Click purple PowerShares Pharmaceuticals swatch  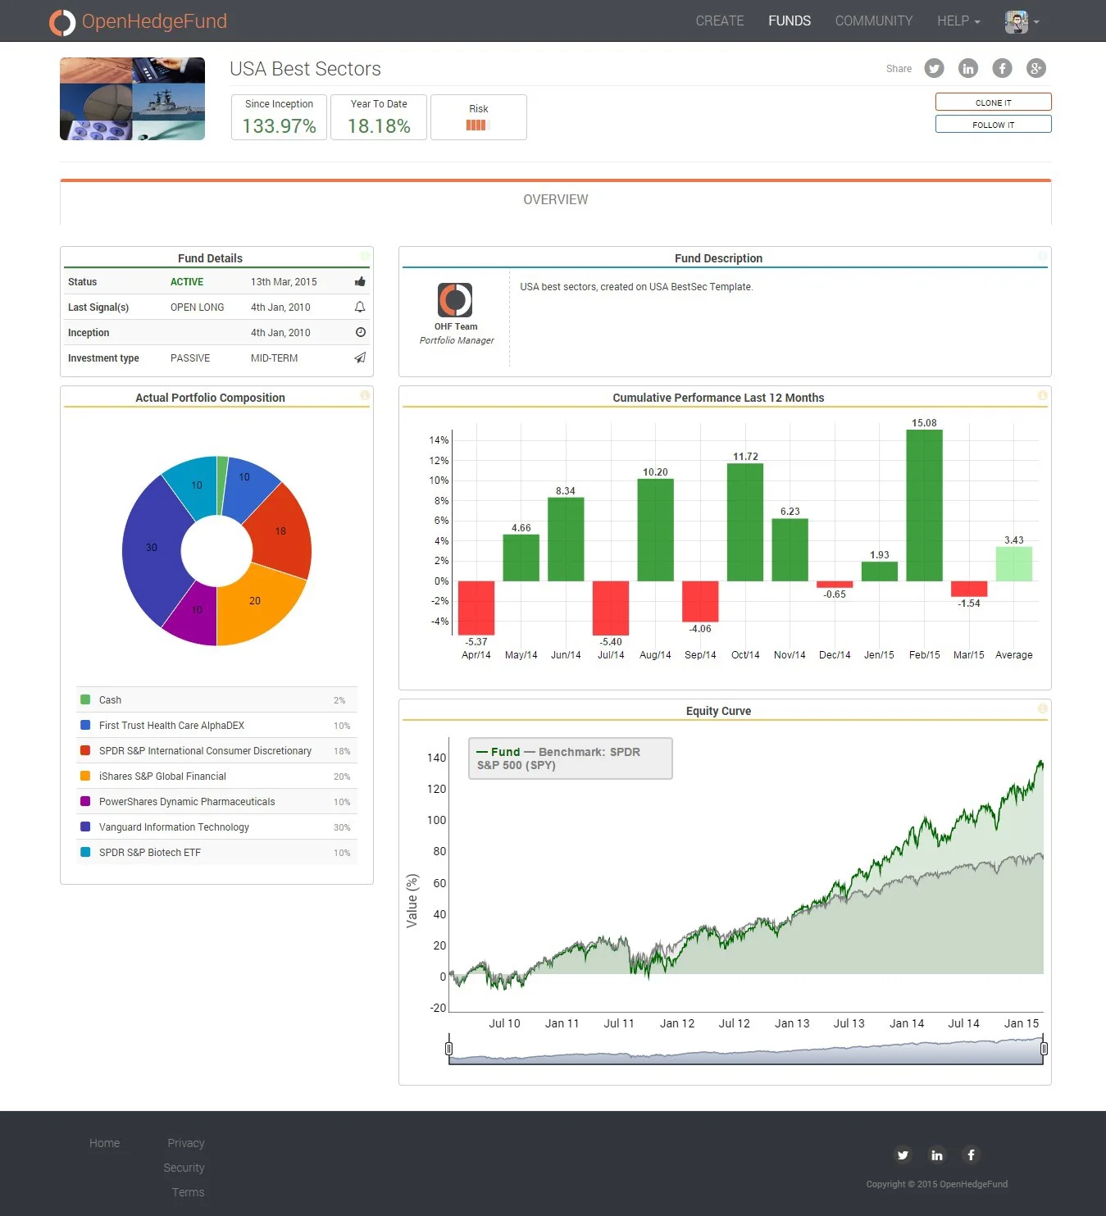[x=85, y=801]
